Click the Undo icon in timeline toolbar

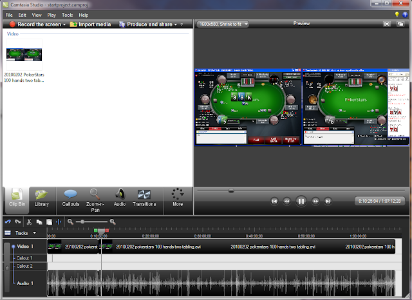click(x=8, y=222)
